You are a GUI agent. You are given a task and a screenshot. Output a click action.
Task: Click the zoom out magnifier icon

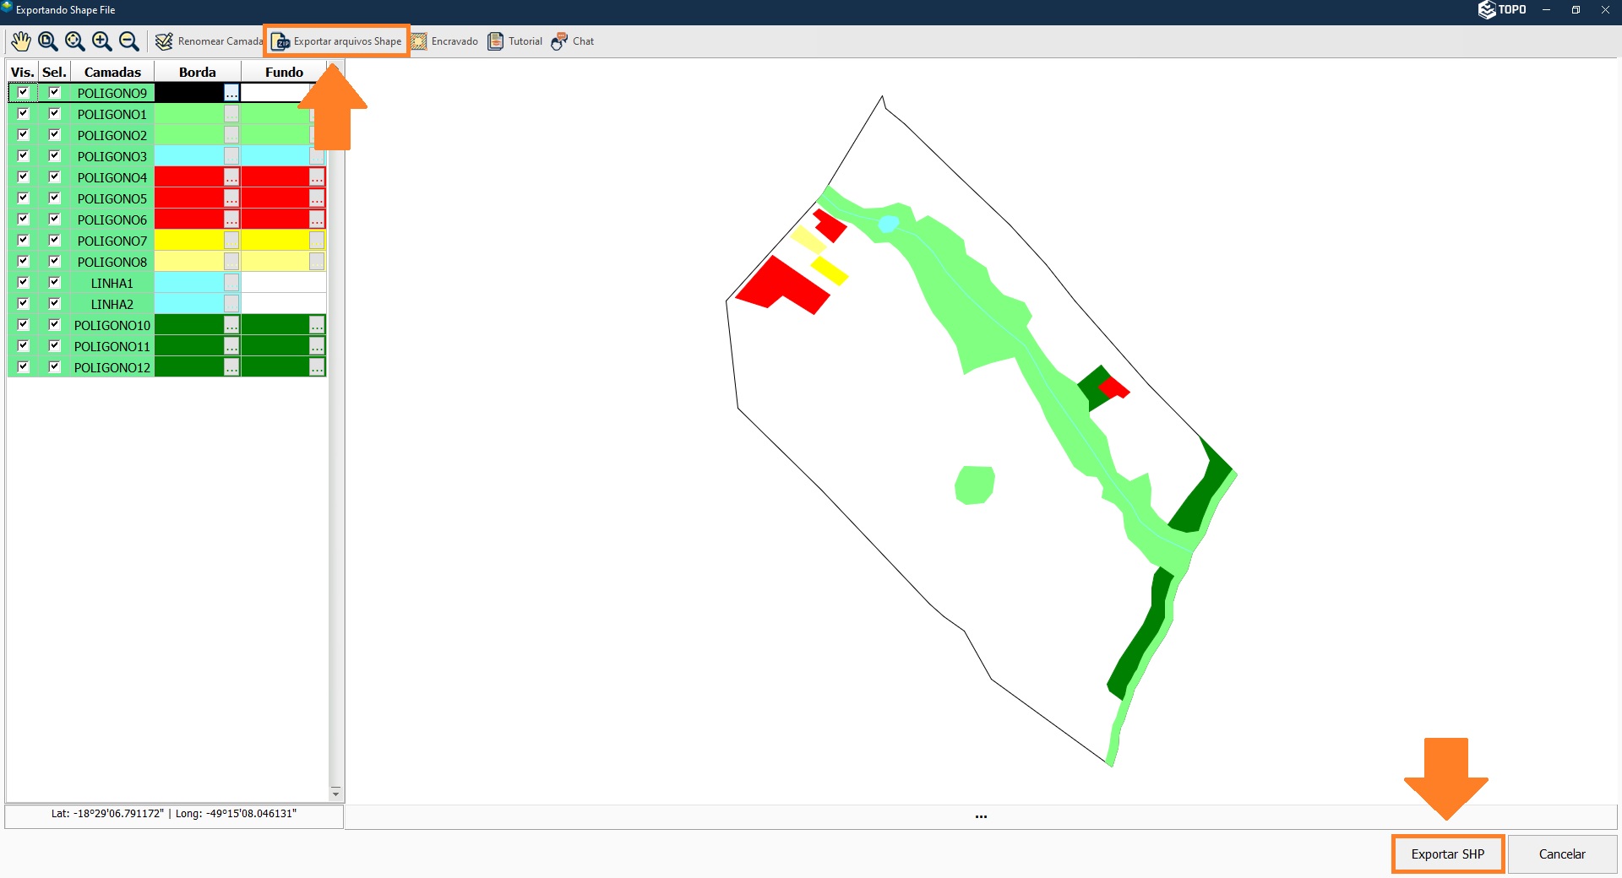[x=129, y=41]
